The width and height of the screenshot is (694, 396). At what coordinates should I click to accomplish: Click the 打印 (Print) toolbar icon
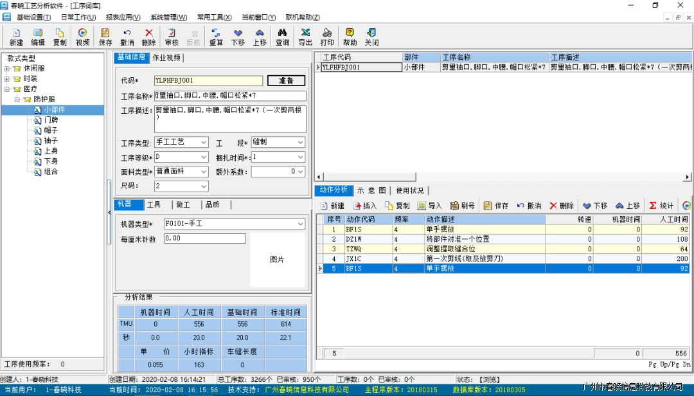(327, 37)
